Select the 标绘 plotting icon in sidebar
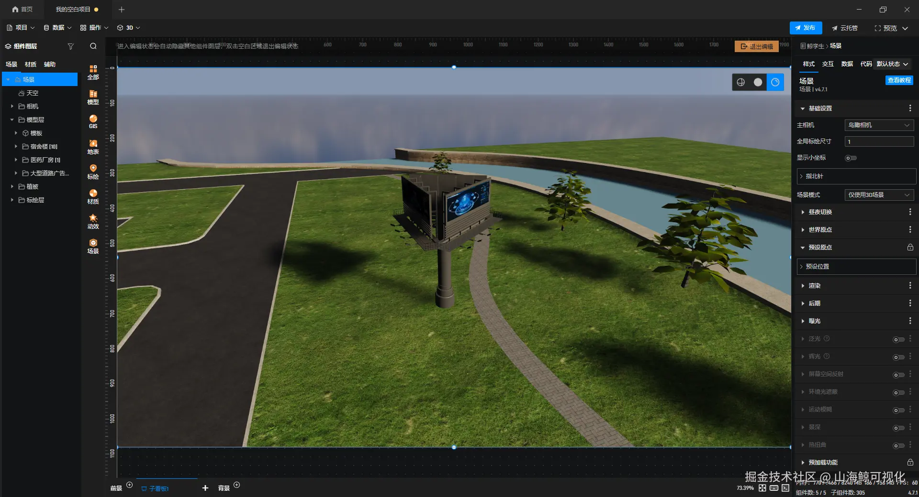This screenshot has width=919, height=497. pos(93,172)
